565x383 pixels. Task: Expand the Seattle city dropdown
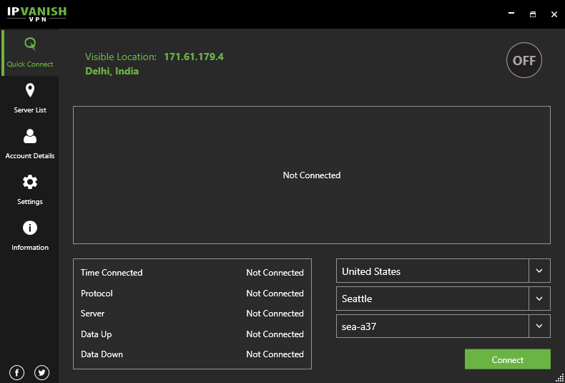539,299
